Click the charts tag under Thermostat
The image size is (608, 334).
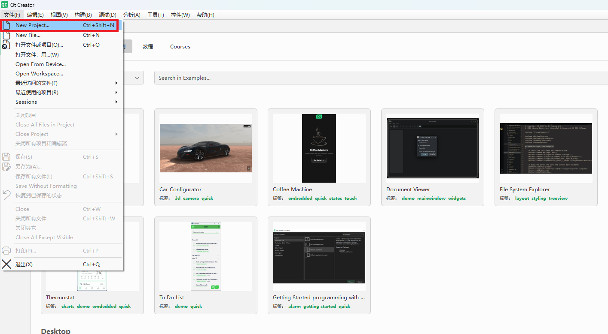point(68,307)
